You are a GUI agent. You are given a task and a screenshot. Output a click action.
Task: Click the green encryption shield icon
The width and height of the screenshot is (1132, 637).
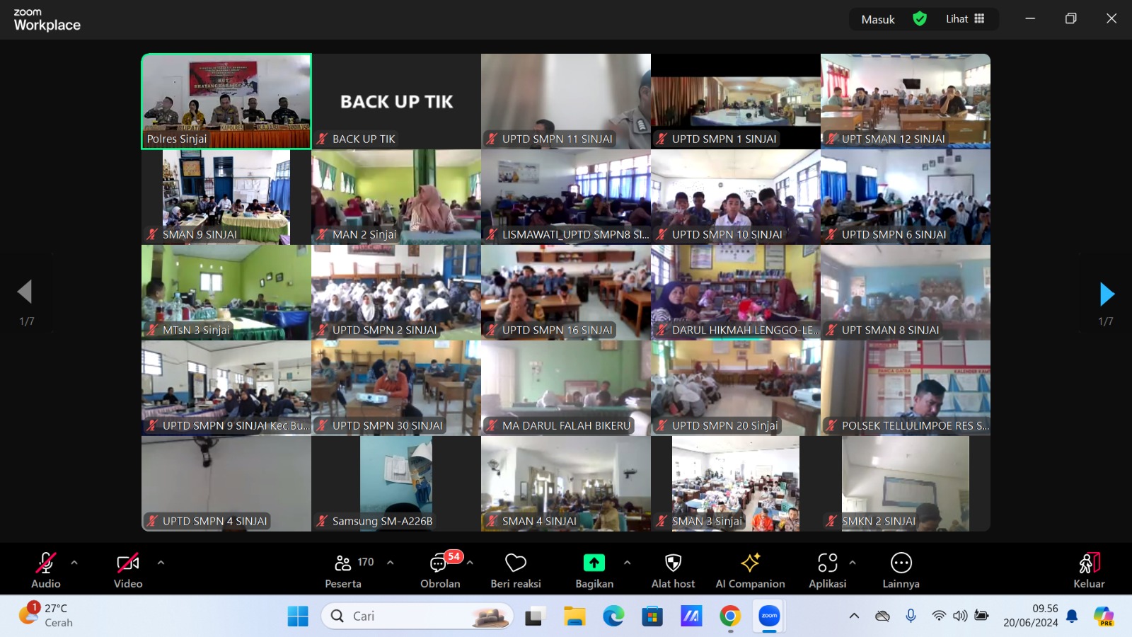click(920, 19)
